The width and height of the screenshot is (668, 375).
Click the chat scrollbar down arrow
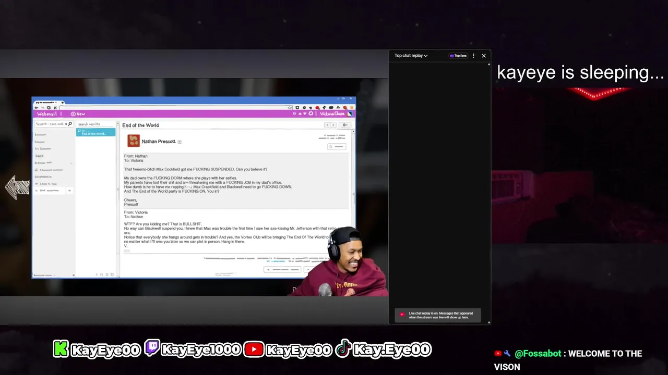(489, 322)
